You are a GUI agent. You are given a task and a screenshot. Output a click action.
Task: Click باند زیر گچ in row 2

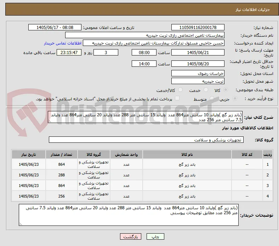[187, 175]
